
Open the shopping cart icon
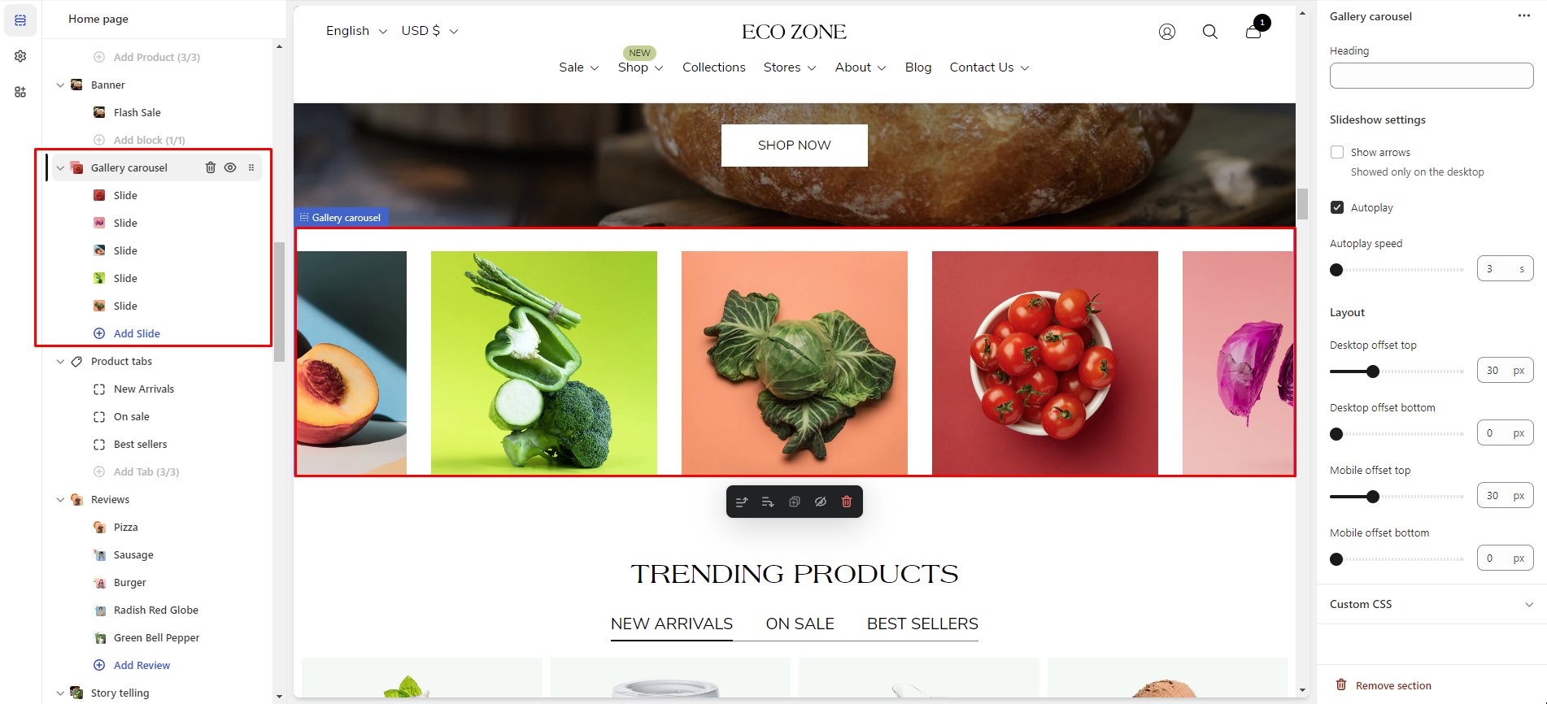1253,32
